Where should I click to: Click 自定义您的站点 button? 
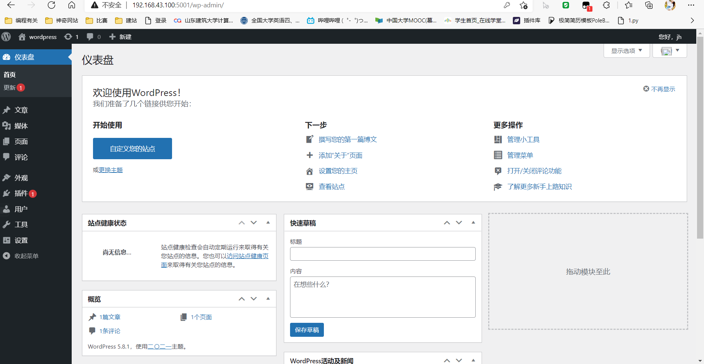pyautogui.click(x=132, y=149)
